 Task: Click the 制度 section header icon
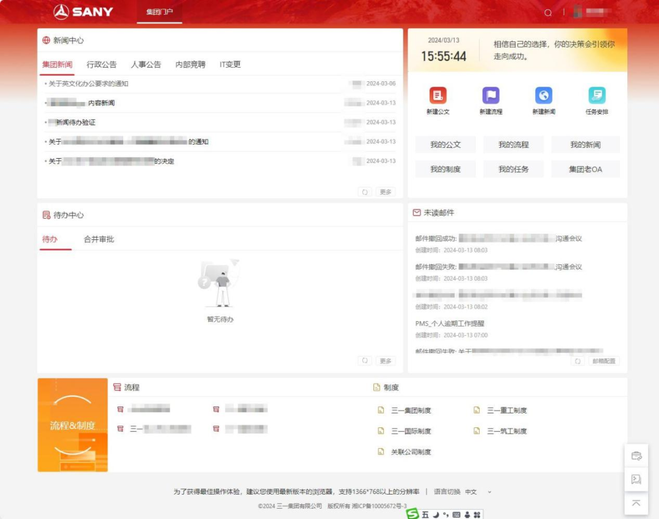click(376, 387)
